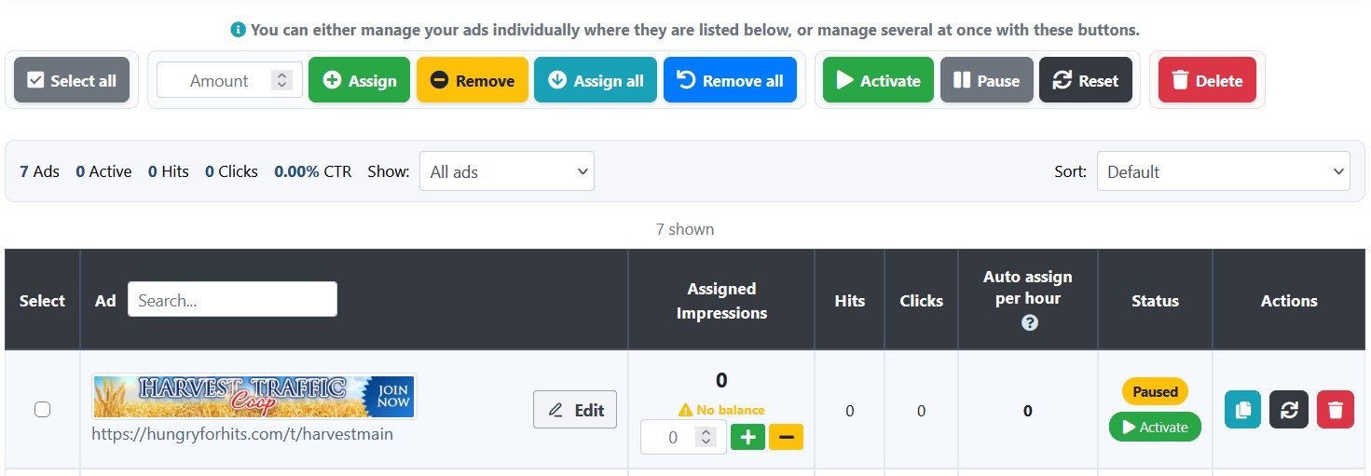
Task: Click the Edit button for harvestmain ad
Action: [575, 410]
